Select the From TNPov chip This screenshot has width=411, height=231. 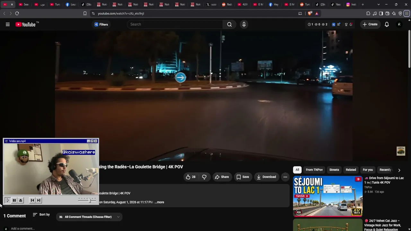314,170
